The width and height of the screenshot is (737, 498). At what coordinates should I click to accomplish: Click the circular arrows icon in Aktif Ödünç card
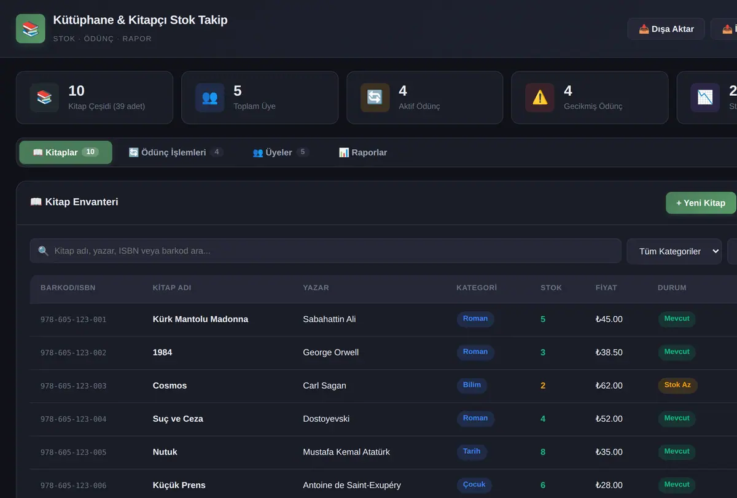coord(375,98)
